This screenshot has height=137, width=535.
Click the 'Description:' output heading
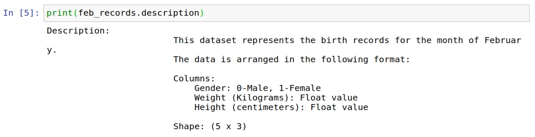[x=78, y=31]
